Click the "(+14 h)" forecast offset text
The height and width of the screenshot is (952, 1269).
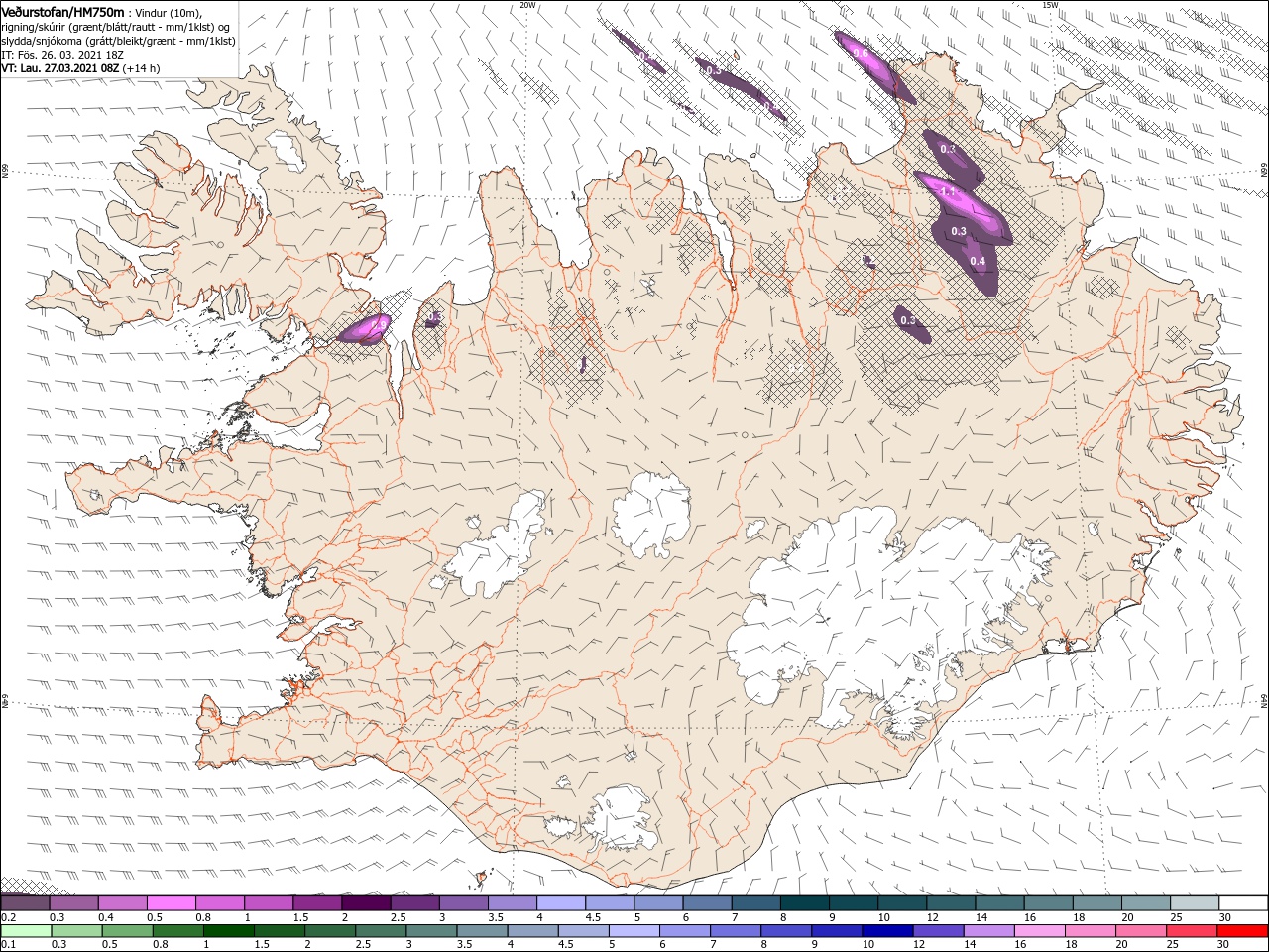(142, 68)
